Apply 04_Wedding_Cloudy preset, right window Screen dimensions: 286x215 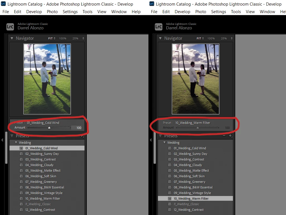coord(195,165)
